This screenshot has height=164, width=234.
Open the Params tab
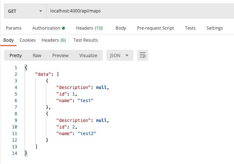(x=14, y=28)
